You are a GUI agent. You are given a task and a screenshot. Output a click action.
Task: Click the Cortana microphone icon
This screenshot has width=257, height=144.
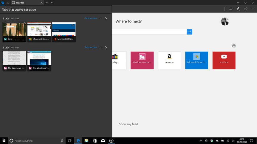pos(62,140)
